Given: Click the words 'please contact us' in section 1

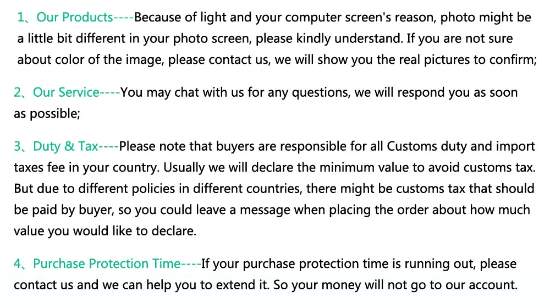Looking at the screenshot, I should point(219,59).
